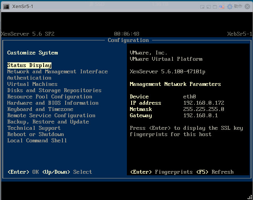Click the SSL key fingerprints hint text
Screen dimensions: 253x200
click(186, 131)
